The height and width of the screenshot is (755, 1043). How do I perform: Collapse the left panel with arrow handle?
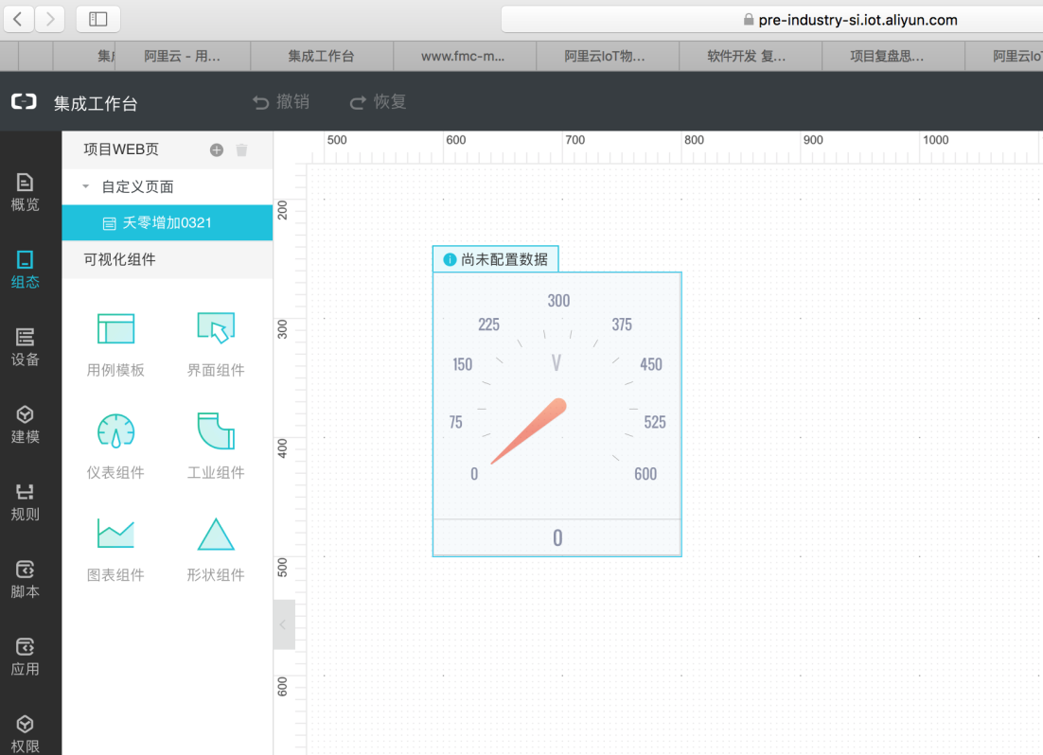(283, 623)
